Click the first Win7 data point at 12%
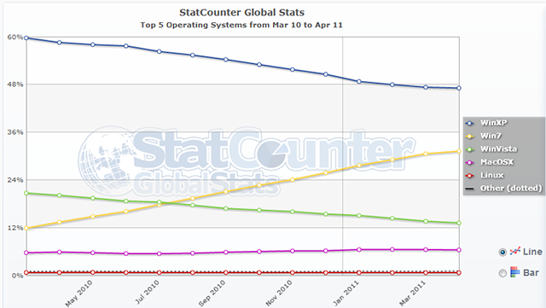Screen dimensions: 546x308 26,228
